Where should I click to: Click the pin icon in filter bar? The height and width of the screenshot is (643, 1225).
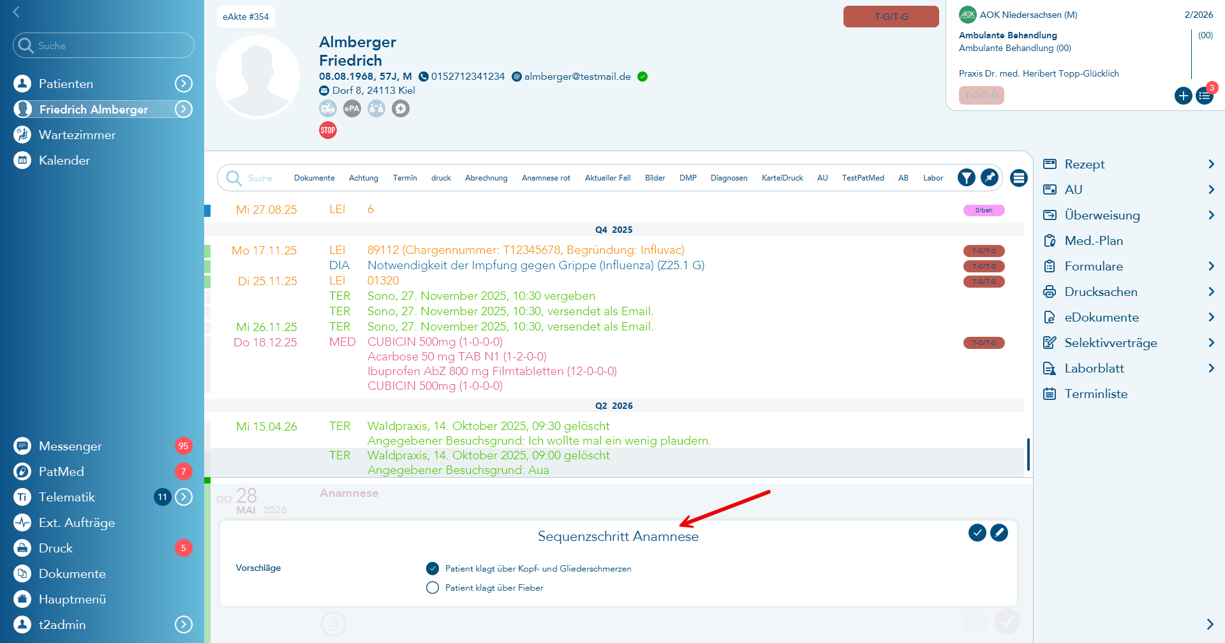(990, 177)
